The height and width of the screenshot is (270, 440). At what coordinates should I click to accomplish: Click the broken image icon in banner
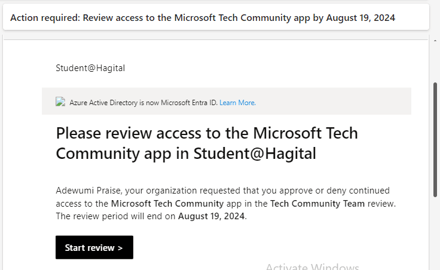pos(60,102)
